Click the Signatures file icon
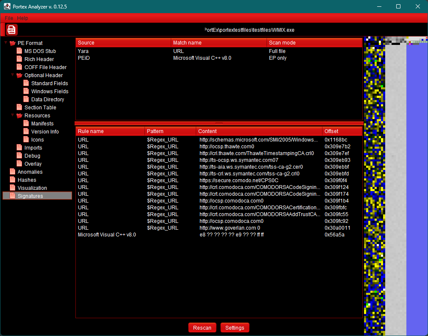428x336 pixels. [12, 196]
